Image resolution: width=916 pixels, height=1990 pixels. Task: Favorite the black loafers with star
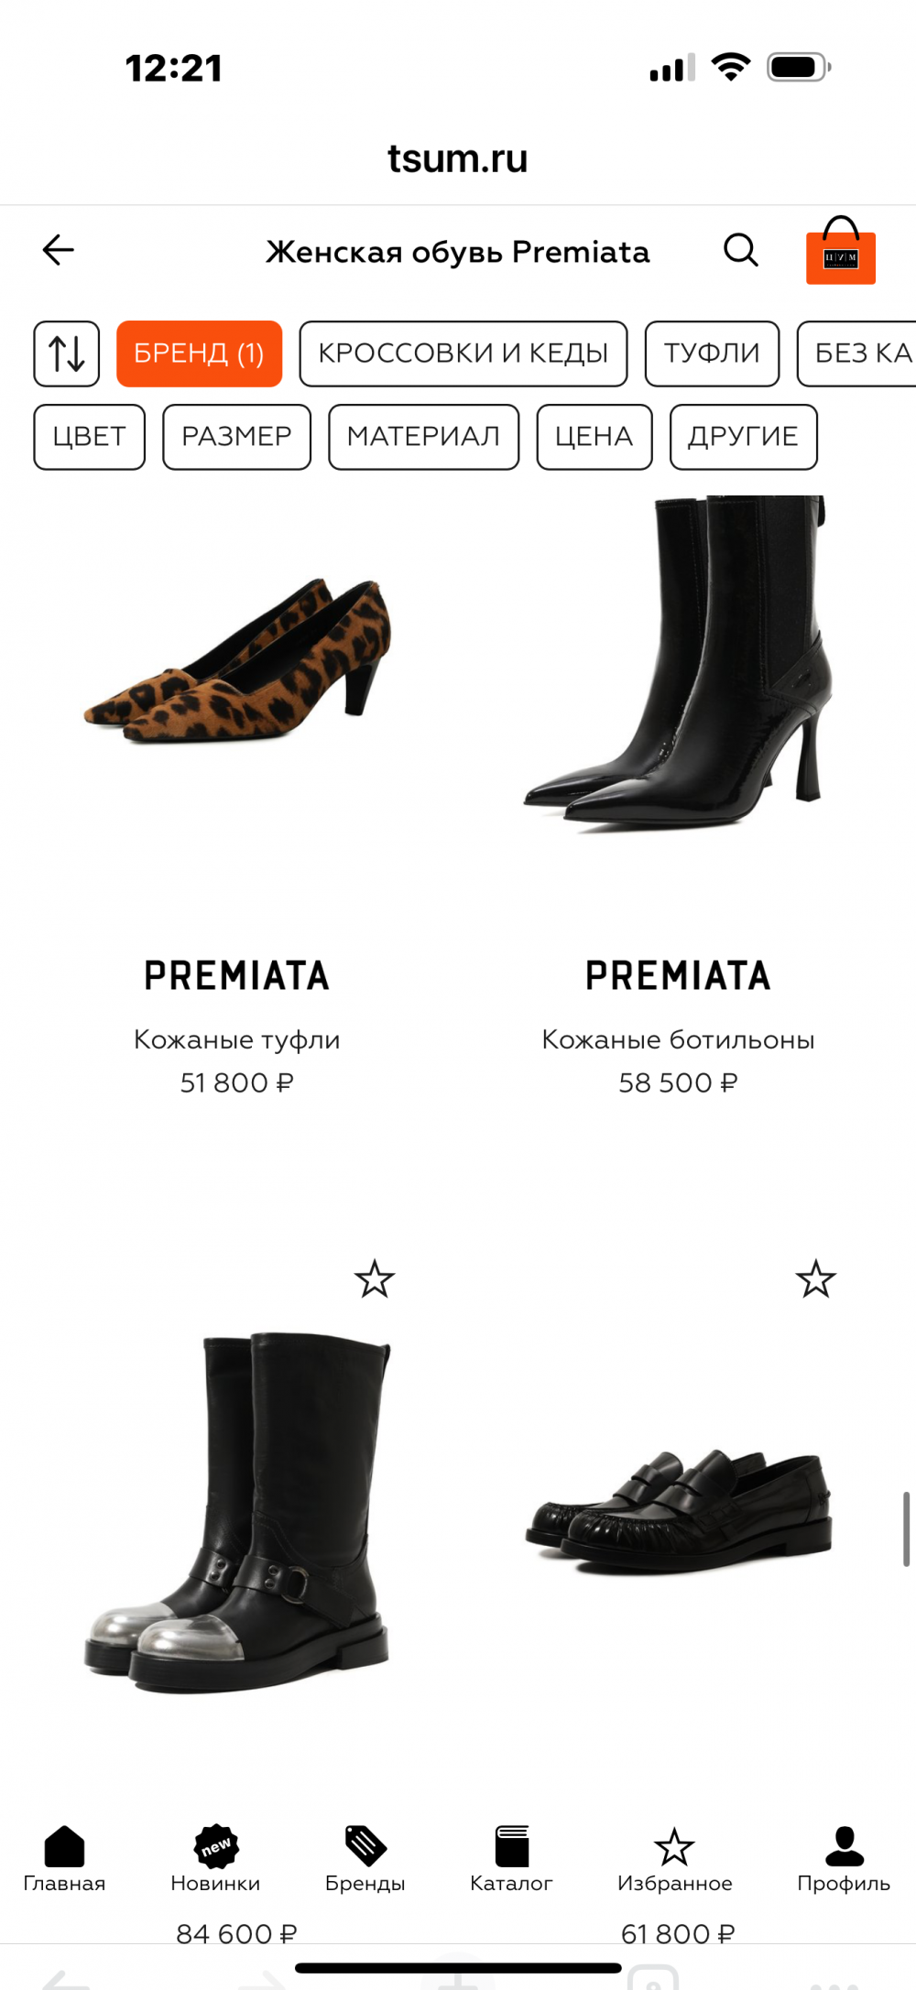[816, 1279]
